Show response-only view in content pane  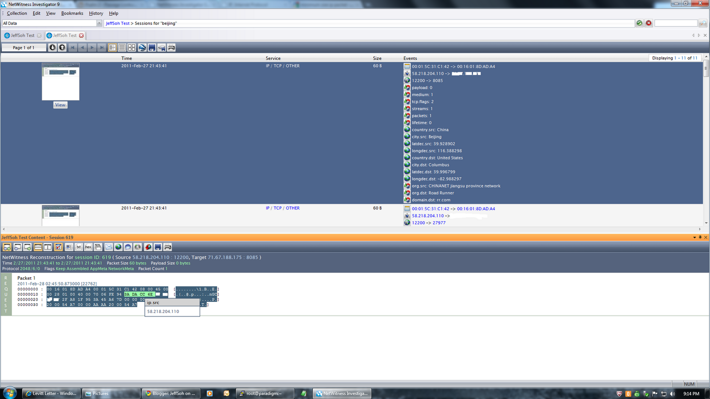[x=28, y=247]
